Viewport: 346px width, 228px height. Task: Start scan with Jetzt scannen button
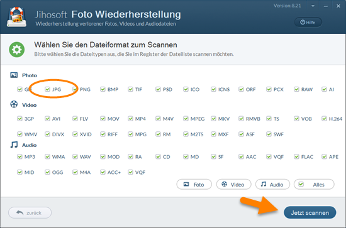(310, 212)
